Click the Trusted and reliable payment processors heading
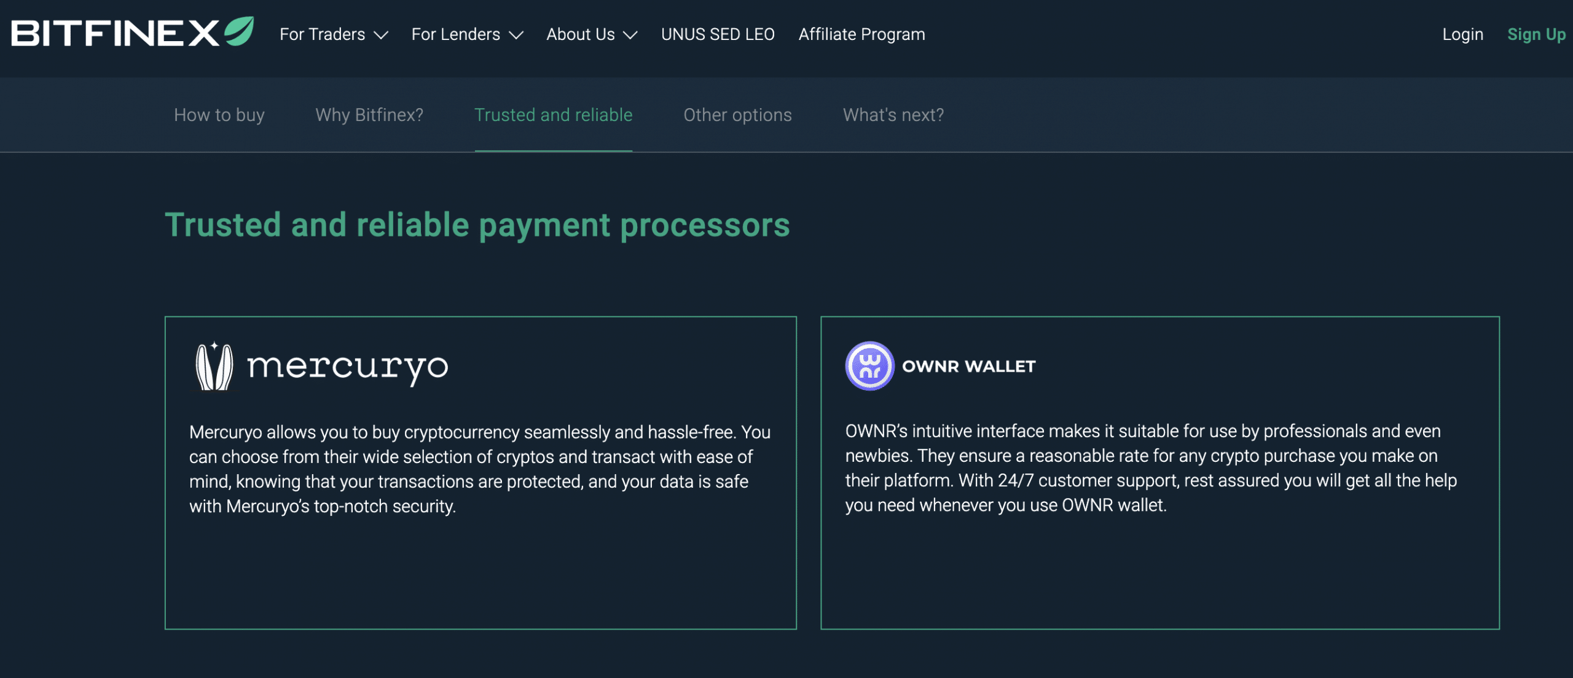1573x678 pixels. pos(477,225)
